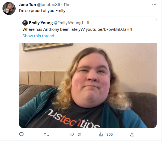Click the retweet arrows icon
The width and height of the screenshot is (167, 143).
tap(47, 135)
